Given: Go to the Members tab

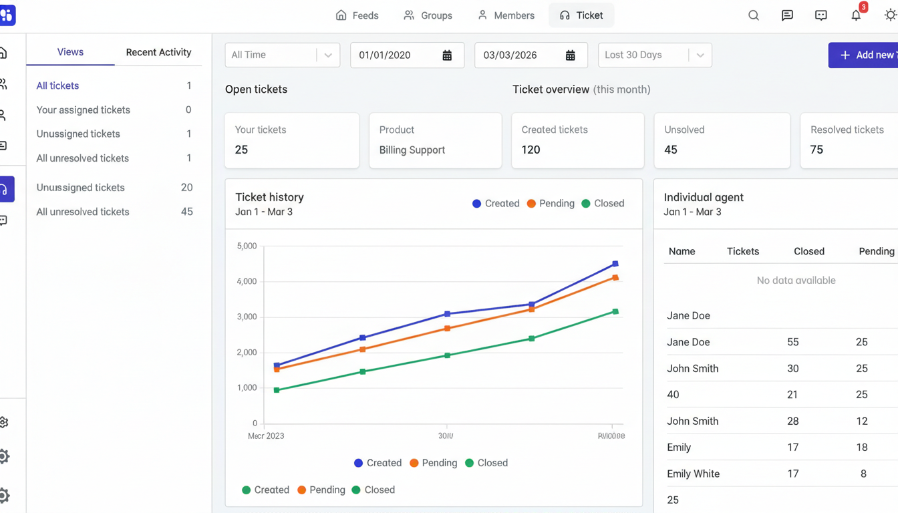Looking at the screenshot, I should pos(506,15).
